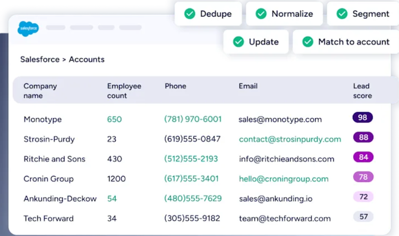Viewport: 399px width, 236px height.
Task: Open the Strosin-Purdy company row
Action: pos(49,139)
